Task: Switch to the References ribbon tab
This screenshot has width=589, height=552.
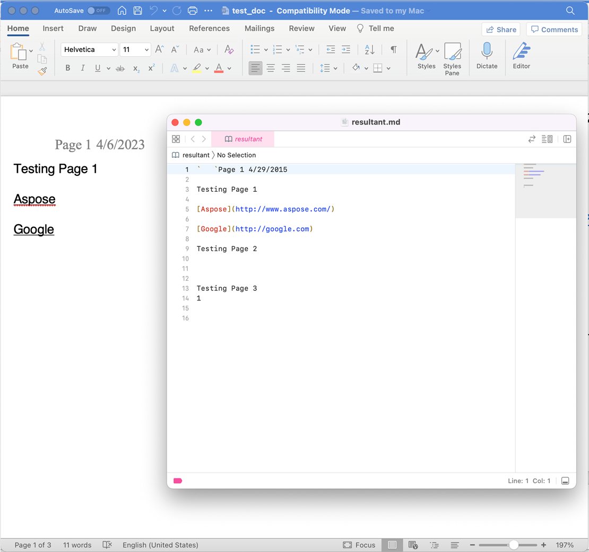Action: point(209,29)
